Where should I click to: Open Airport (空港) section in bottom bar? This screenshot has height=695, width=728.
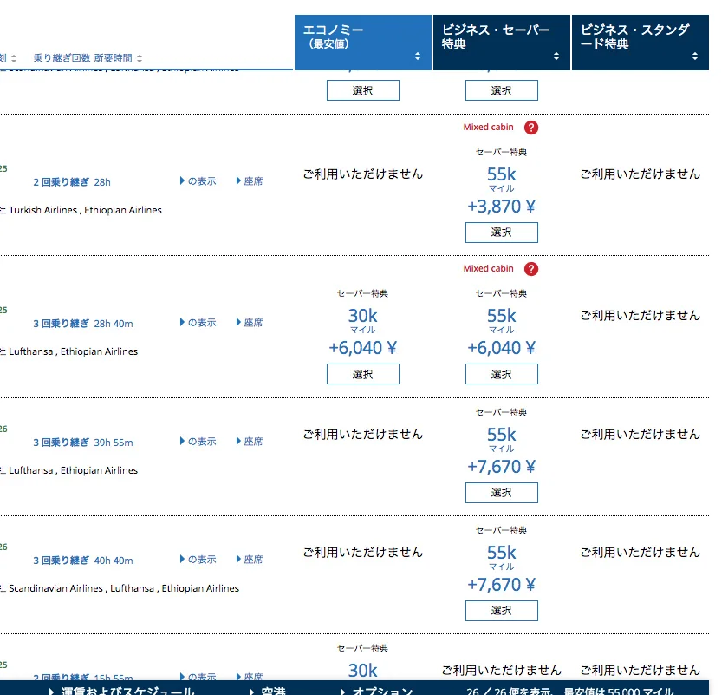268,691
